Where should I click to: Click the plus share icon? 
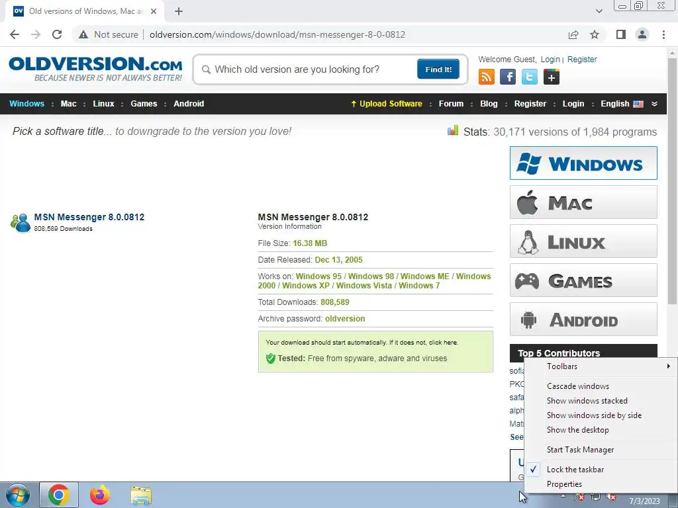[552, 77]
